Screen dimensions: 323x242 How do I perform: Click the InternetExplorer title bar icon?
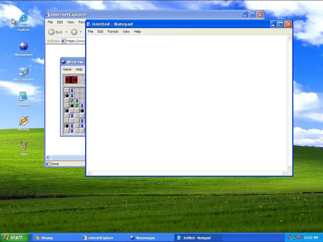coord(48,14)
